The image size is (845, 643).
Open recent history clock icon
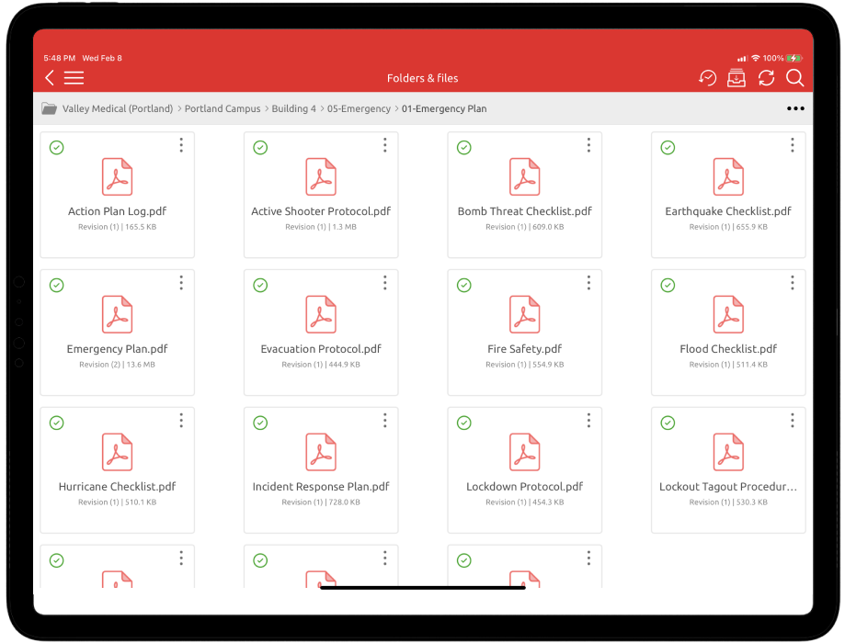[x=707, y=78]
